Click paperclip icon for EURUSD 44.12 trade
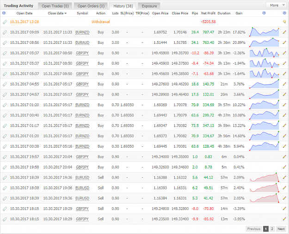Image resolution: width=289 pixels, height=234 pixels. coord(5,178)
